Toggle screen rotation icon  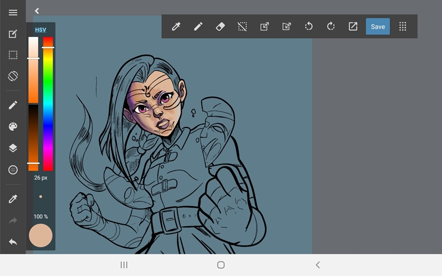13,76
